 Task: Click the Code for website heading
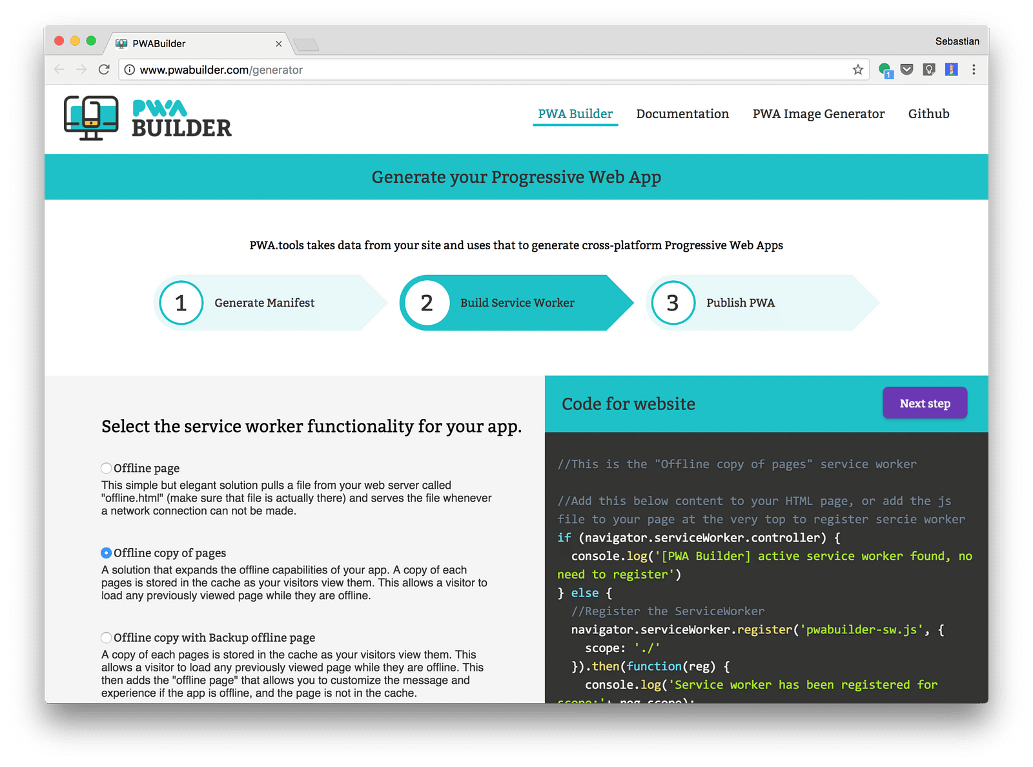[x=628, y=404]
